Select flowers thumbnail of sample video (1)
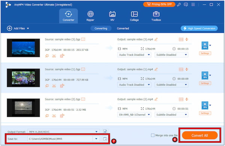This screenshot has height=146, width=225. point(23,78)
